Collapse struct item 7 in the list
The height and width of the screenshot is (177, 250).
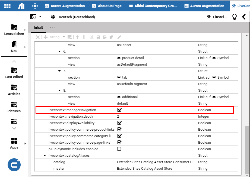tap(59, 71)
